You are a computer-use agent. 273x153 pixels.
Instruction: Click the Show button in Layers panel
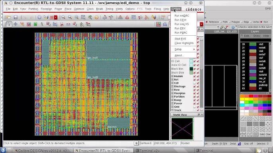tap(257, 36)
